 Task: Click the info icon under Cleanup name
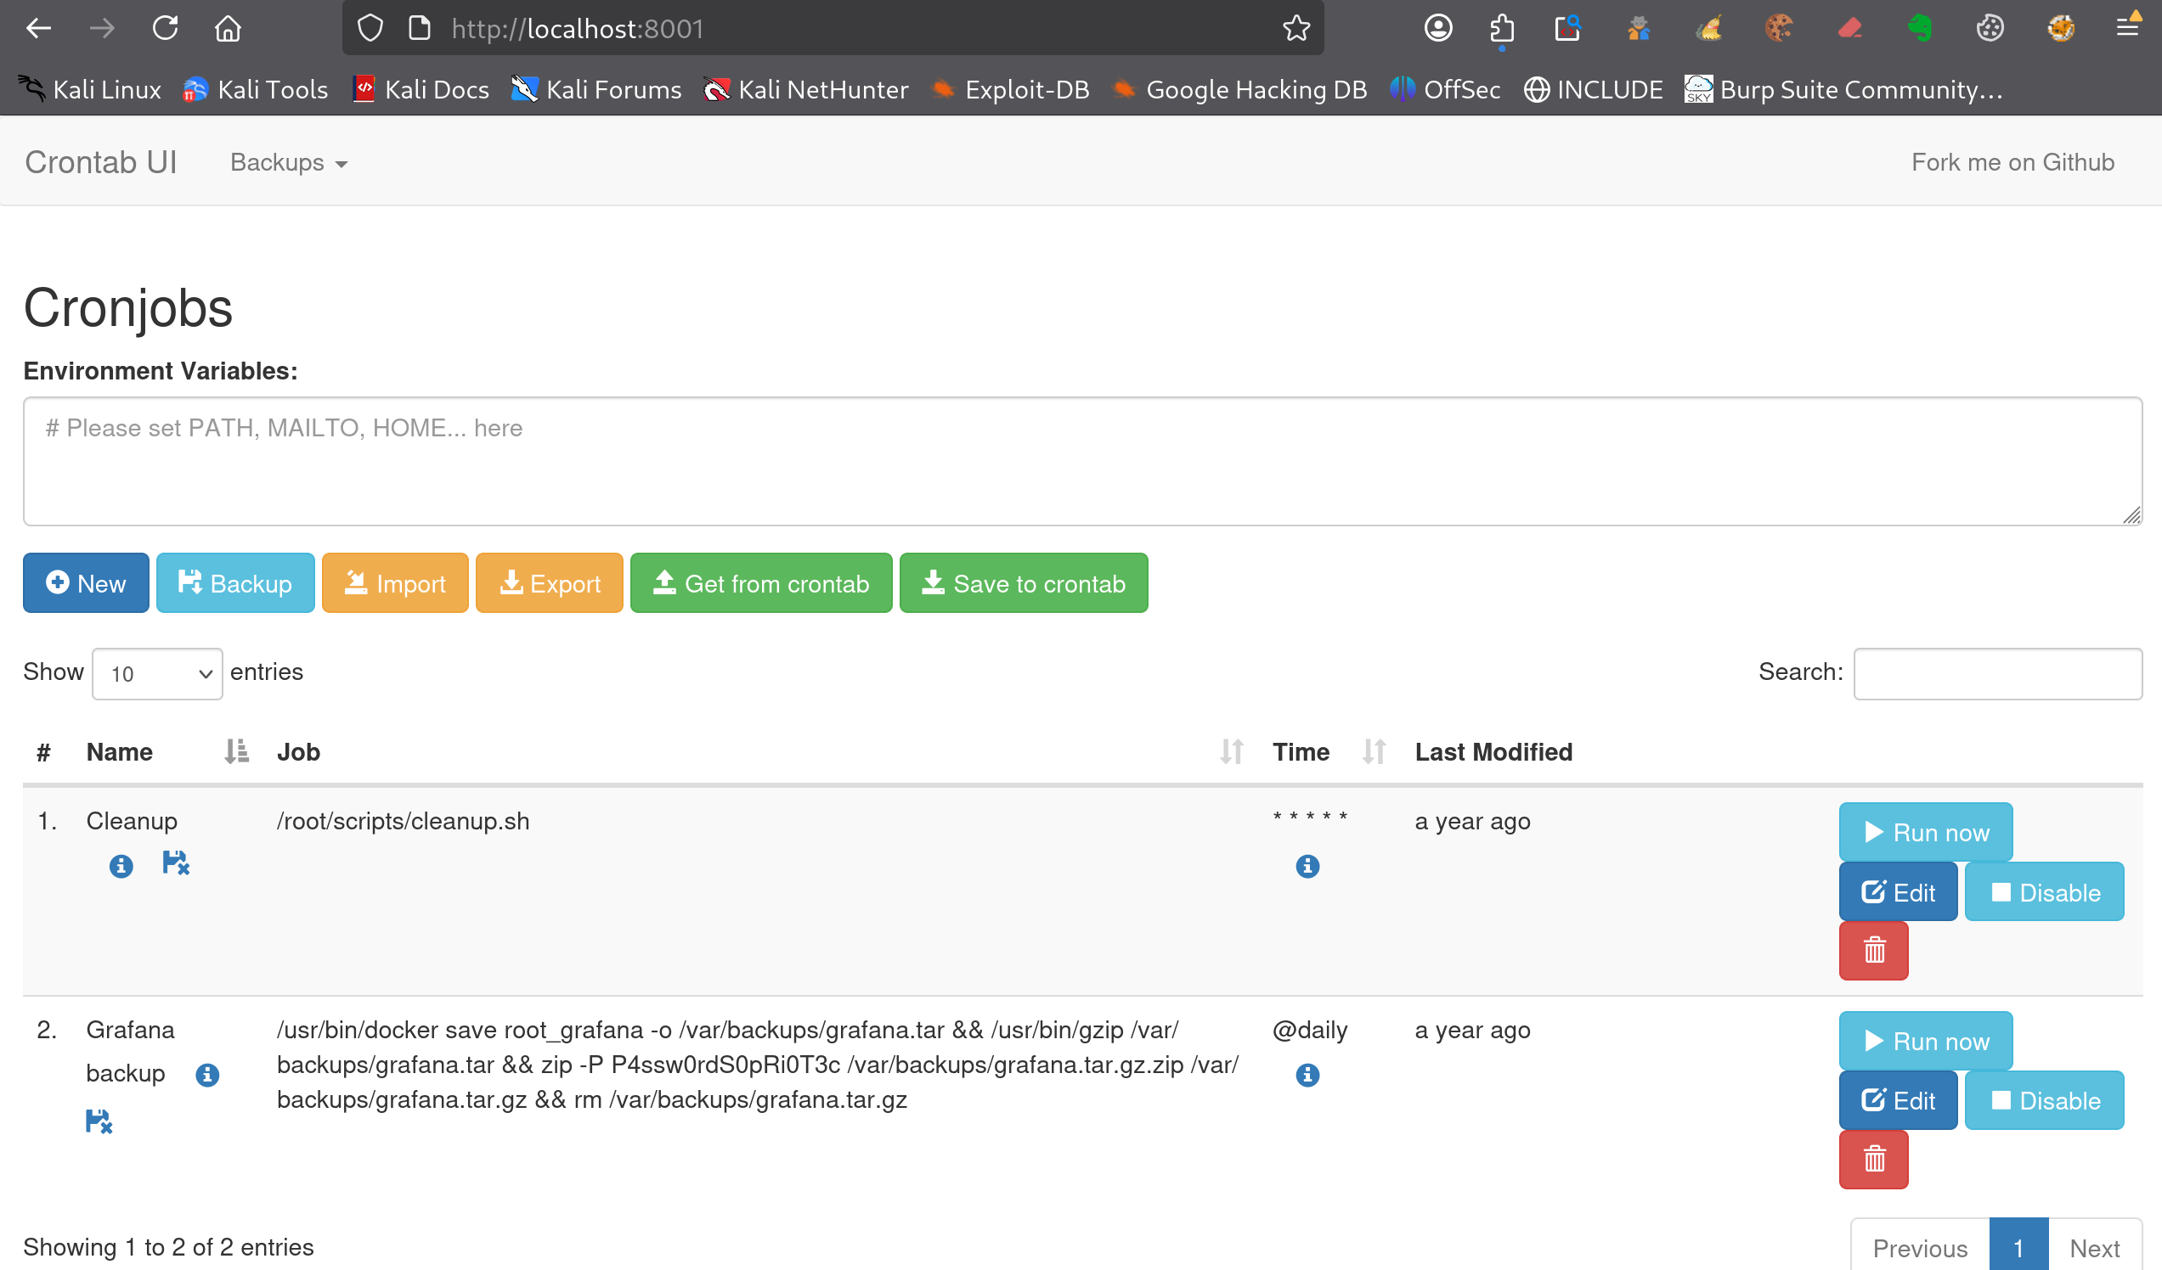click(121, 866)
